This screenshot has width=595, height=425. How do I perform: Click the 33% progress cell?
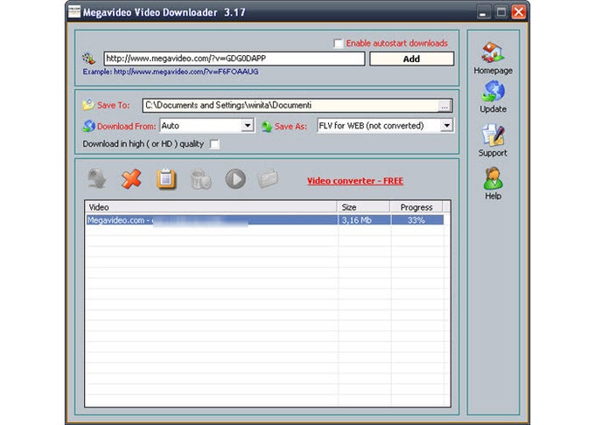[x=417, y=219]
